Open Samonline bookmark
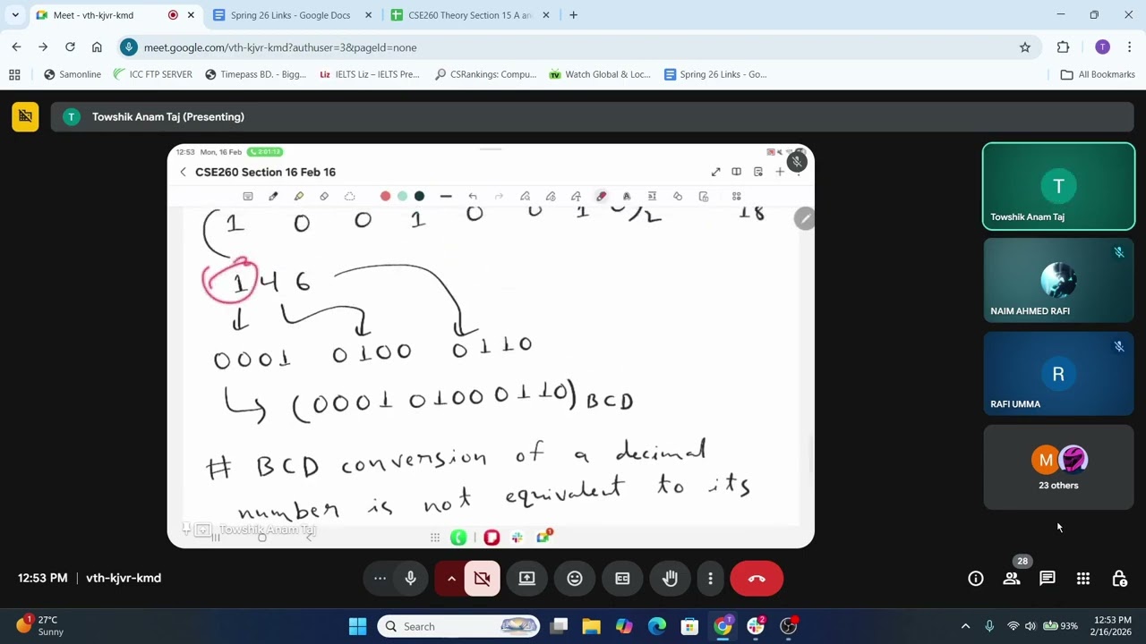This screenshot has height=644, width=1146. coord(72,74)
